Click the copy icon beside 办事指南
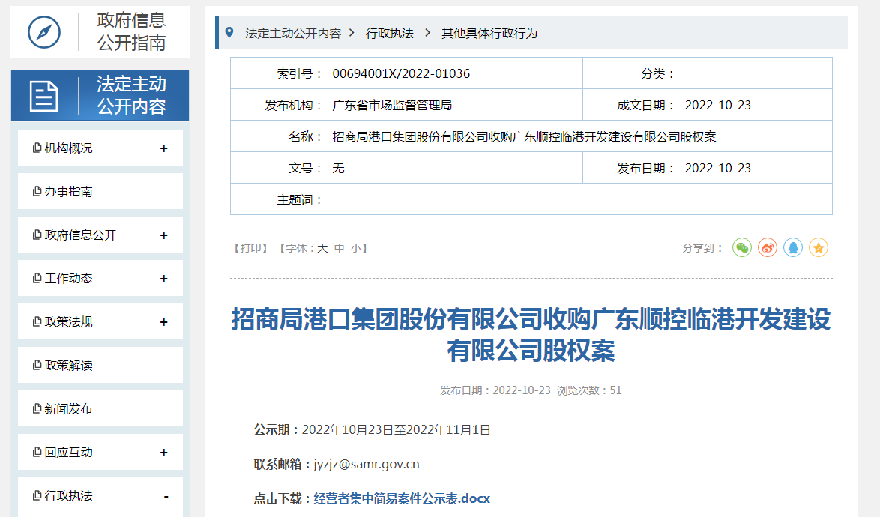This screenshot has width=880, height=517. click(x=37, y=191)
